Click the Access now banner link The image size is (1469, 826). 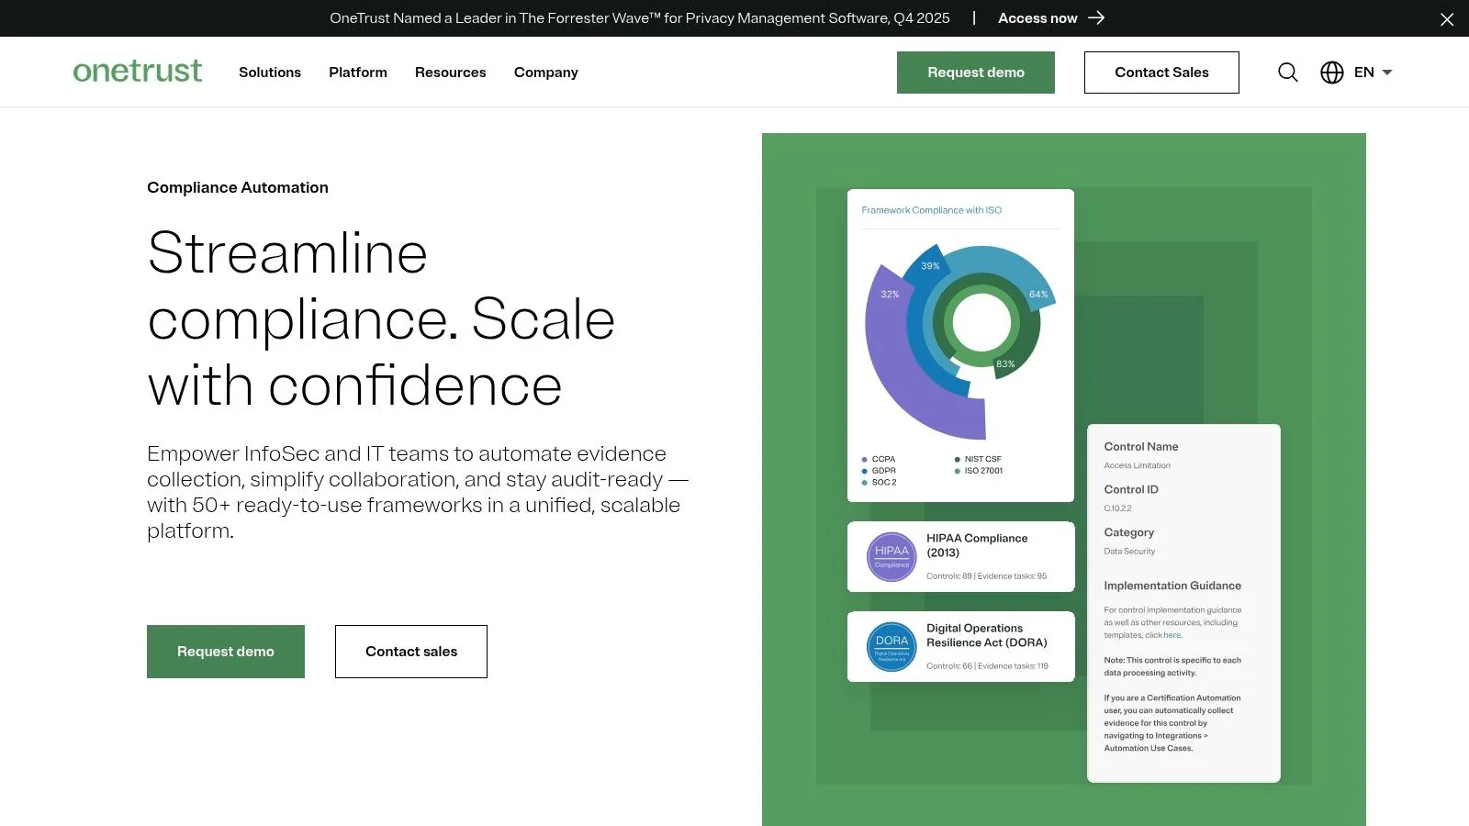coord(1037,17)
